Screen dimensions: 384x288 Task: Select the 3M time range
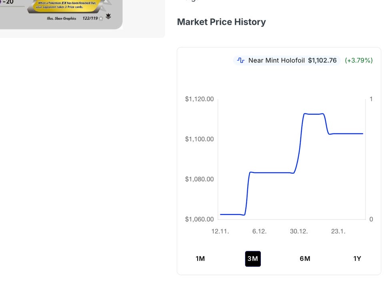253,259
